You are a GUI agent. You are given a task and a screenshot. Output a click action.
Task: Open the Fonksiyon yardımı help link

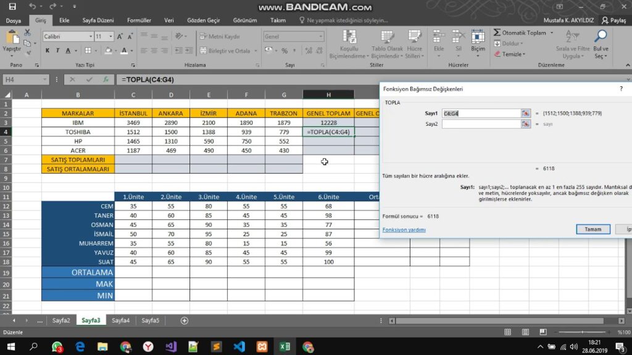pos(404,230)
